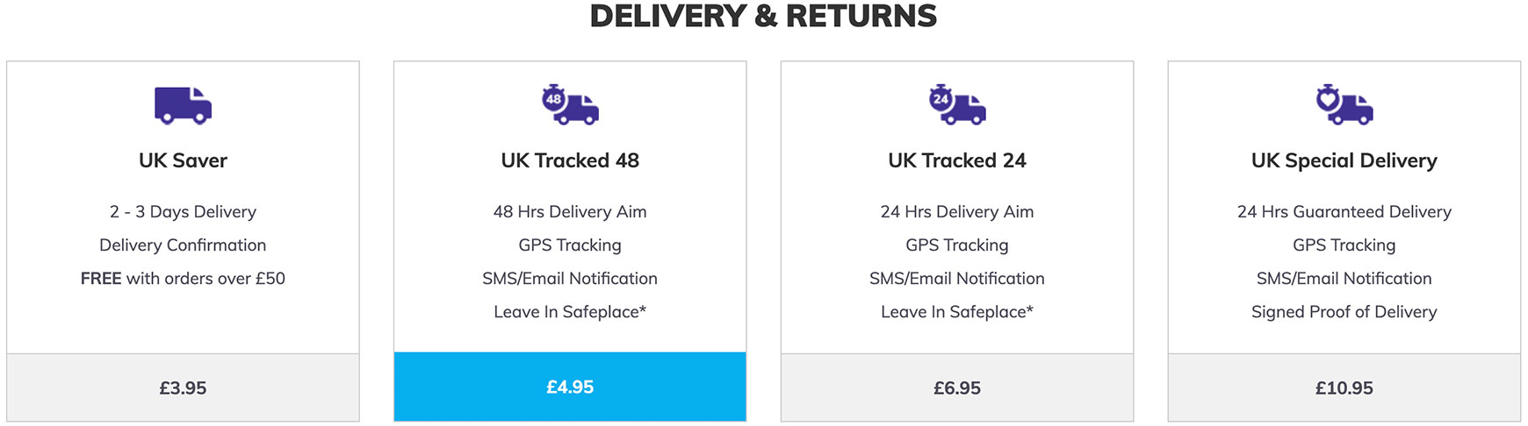
Task: Click the 24-hour timer truck icon
Action: pos(957,104)
